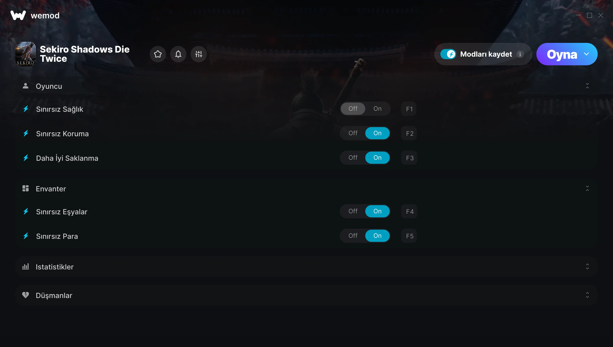The height and width of the screenshot is (347, 613).
Task: Click the F4 hotkey for Sınırsız Eşyalar
Action: point(409,211)
